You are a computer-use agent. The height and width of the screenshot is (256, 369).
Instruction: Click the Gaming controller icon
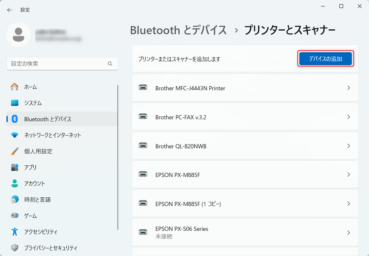click(x=15, y=216)
